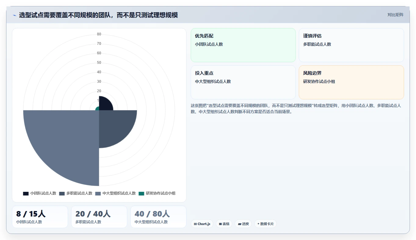Click the 小团队试点人数 legend label

[x=43, y=193]
